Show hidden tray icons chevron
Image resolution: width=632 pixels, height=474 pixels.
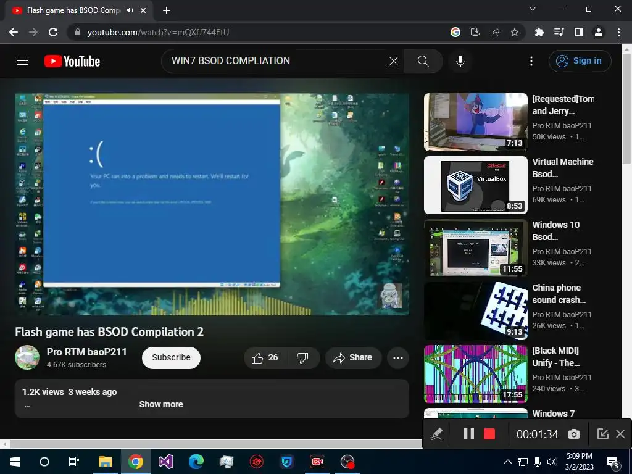tap(508, 462)
